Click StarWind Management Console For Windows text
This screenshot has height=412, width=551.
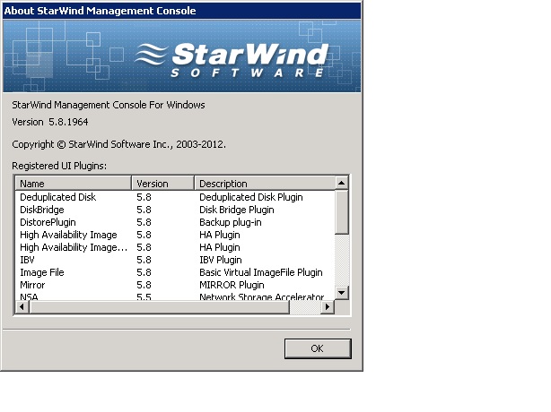point(109,105)
